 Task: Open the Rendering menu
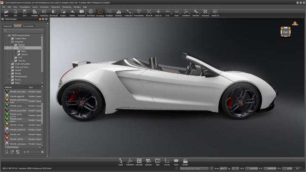[67, 7]
